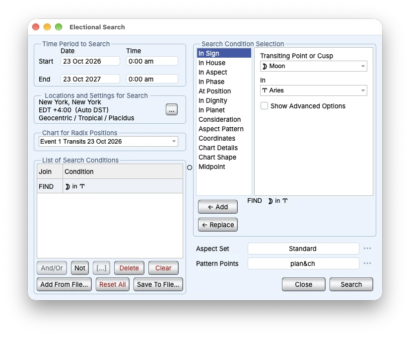Select Chart Details condition type
This screenshot has height=337, width=410.
224,148
